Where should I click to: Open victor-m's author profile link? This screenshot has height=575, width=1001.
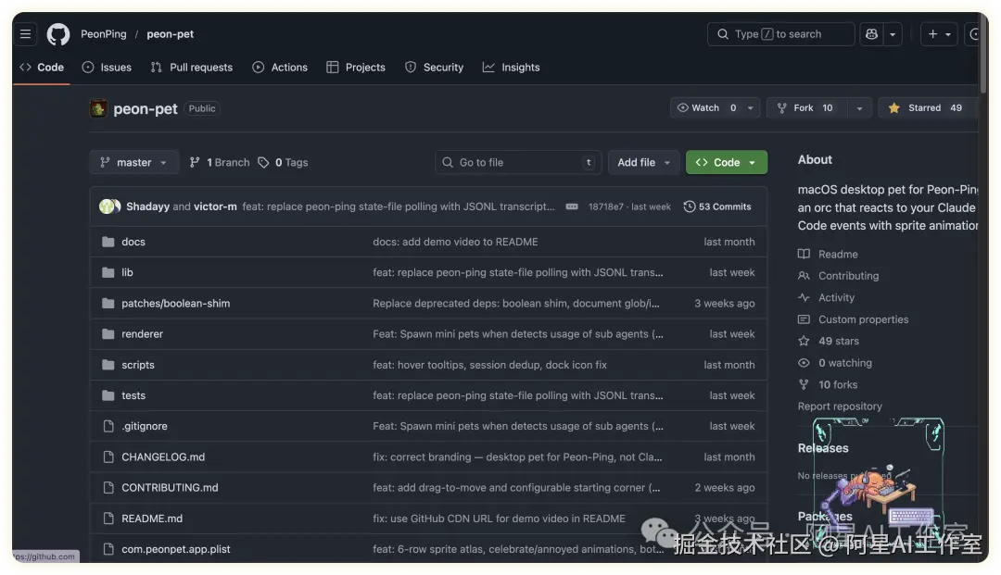point(215,206)
